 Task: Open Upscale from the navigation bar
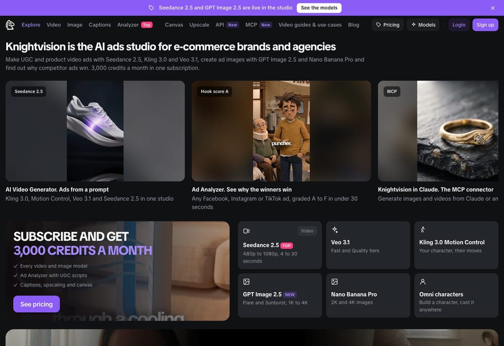coord(199,25)
